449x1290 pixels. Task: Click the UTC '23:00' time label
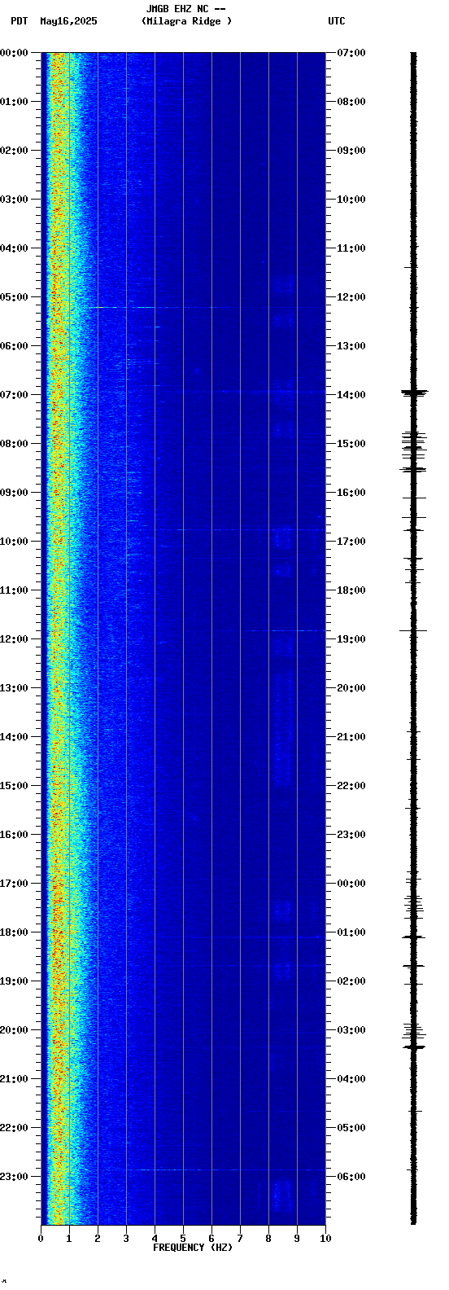click(351, 835)
